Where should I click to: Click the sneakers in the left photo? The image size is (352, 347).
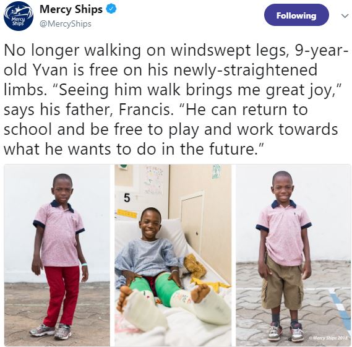point(50,331)
